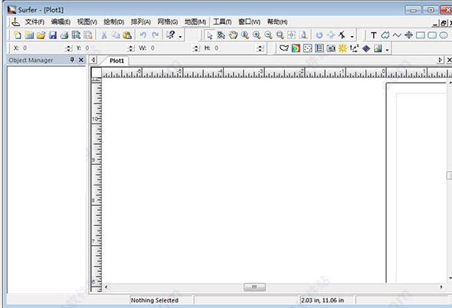Create a new Contour Map

(296, 48)
